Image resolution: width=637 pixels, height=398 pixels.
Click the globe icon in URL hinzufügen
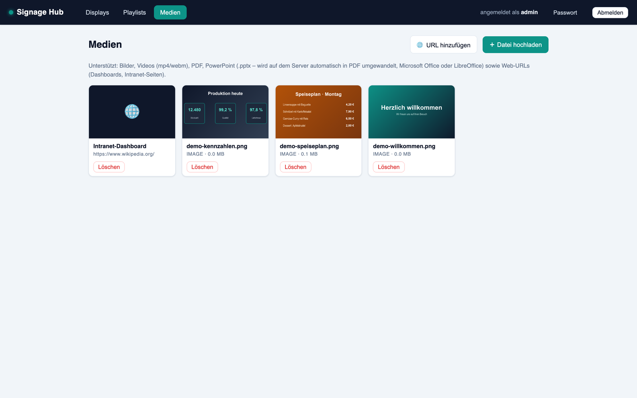tap(420, 45)
